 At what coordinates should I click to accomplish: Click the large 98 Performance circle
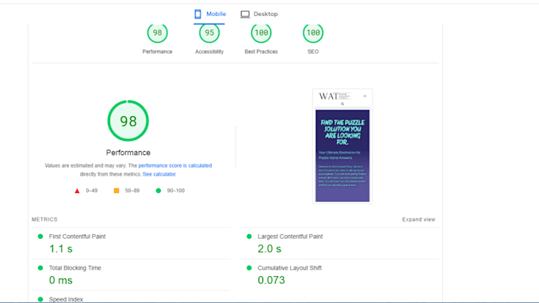coord(128,121)
